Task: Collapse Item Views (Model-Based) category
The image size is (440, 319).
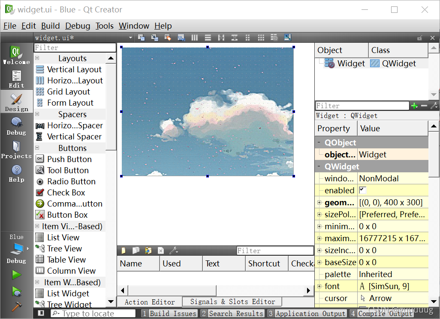Action: click(x=37, y=226)
